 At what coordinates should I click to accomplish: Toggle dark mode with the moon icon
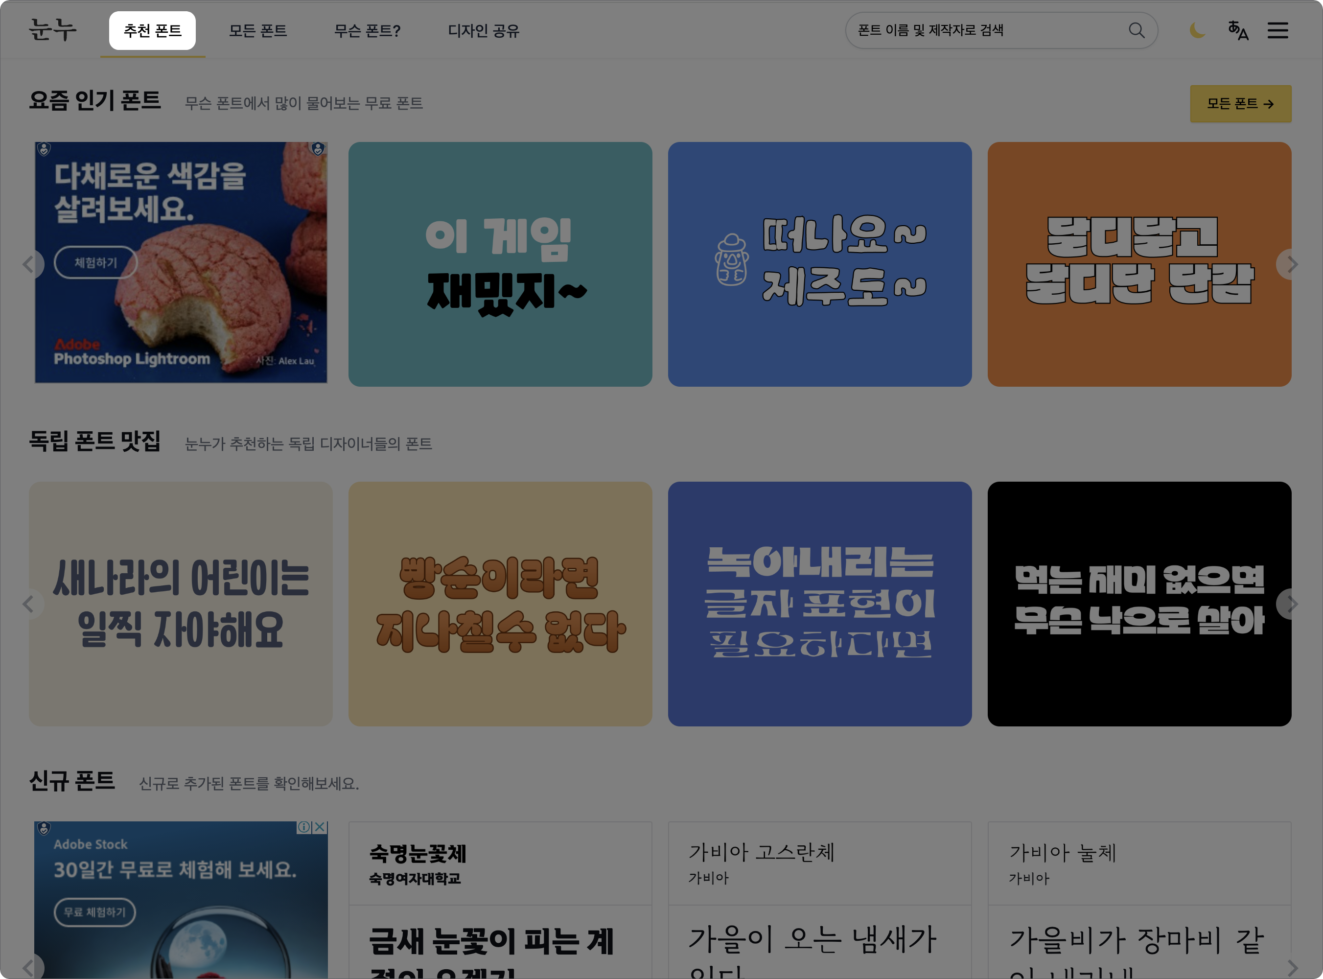1197,30
